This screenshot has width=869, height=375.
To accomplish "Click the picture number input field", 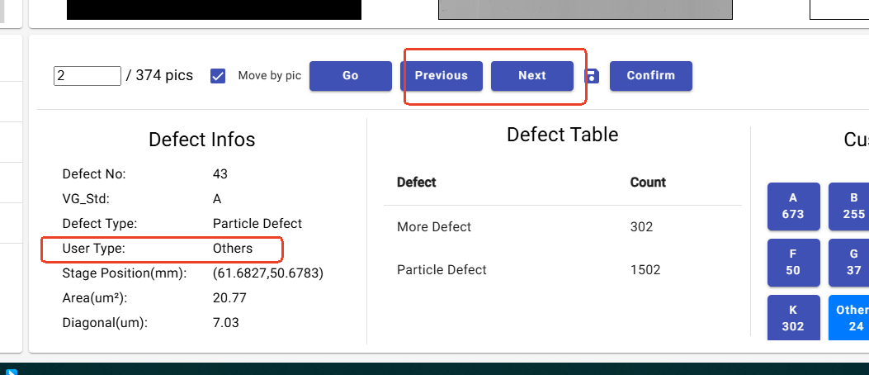I will pyautogui.click(x=87, y=76).
